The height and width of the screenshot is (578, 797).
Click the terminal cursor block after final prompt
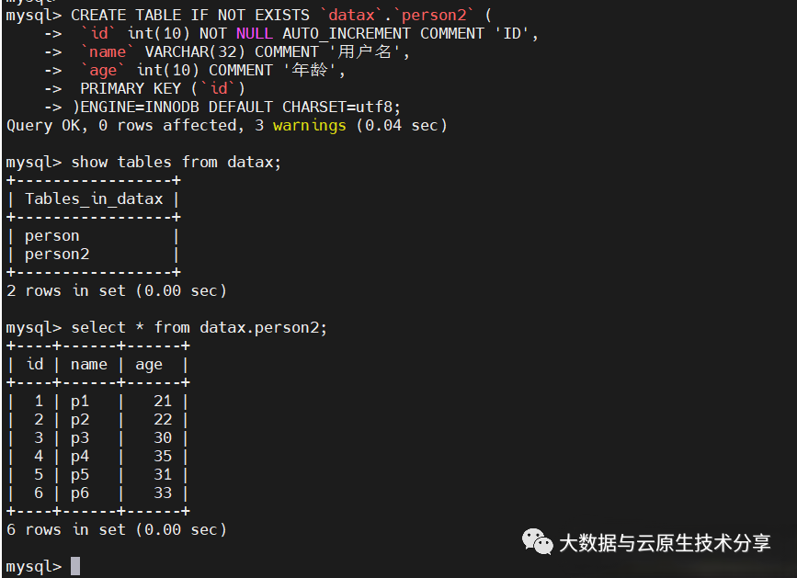tap(75, 566)
